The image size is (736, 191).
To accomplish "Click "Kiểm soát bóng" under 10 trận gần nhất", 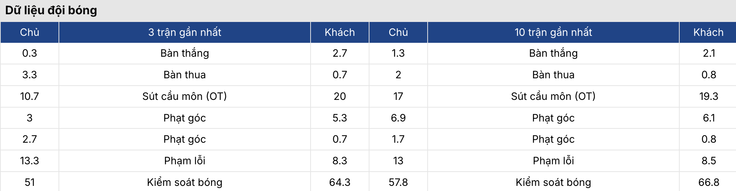I will pos(553,182).
